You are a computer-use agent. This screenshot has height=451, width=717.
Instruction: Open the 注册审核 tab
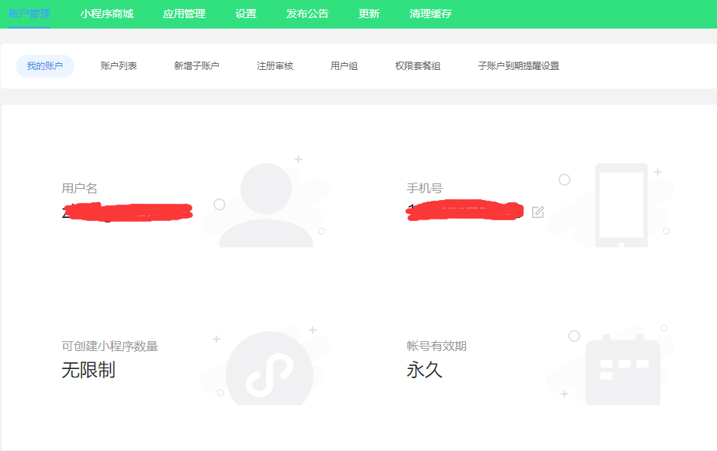click(275, 66)
